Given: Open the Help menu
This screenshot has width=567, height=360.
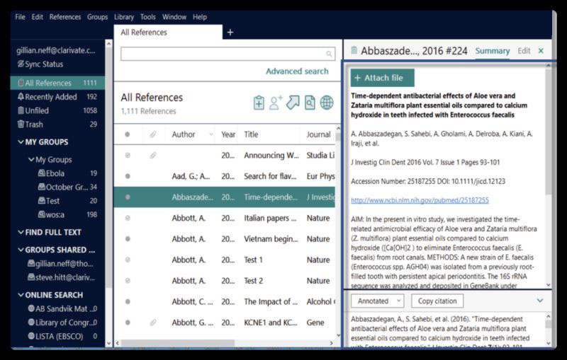Looking at the screenshot, I should (x=200, y=17).
